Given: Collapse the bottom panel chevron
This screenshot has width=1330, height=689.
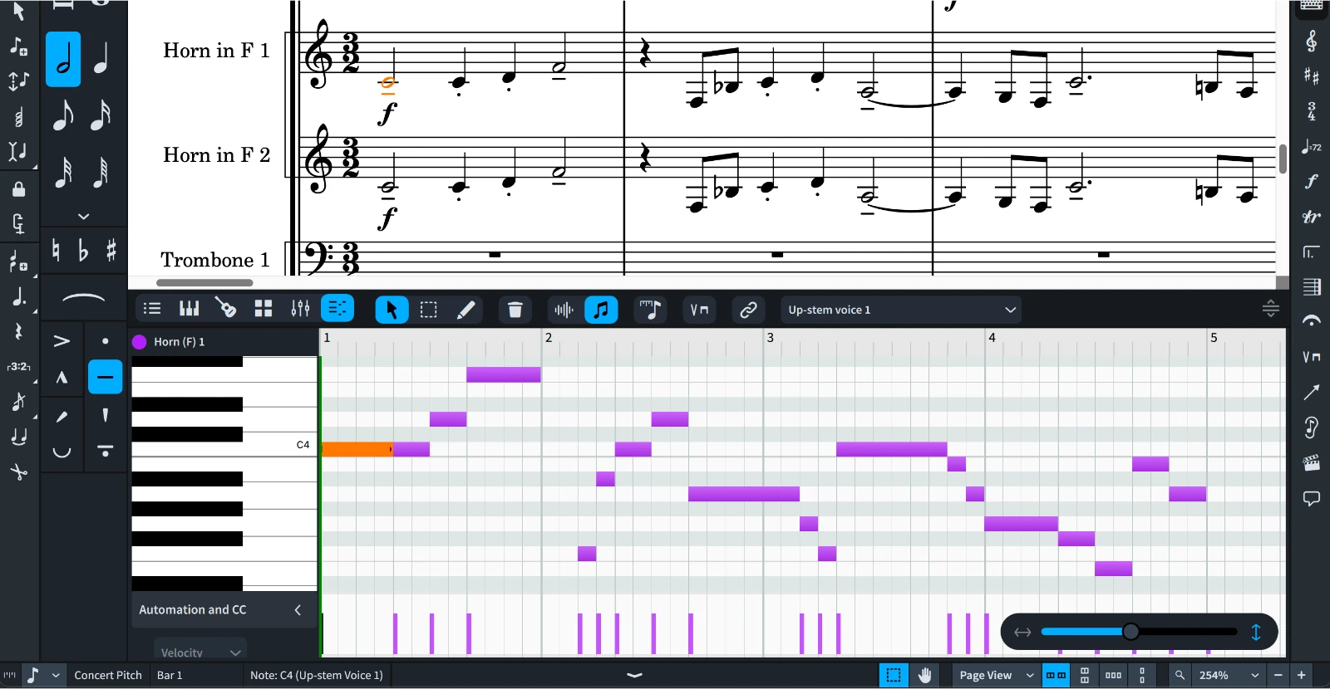Looking at the screenshot, I should click(635, 675).
